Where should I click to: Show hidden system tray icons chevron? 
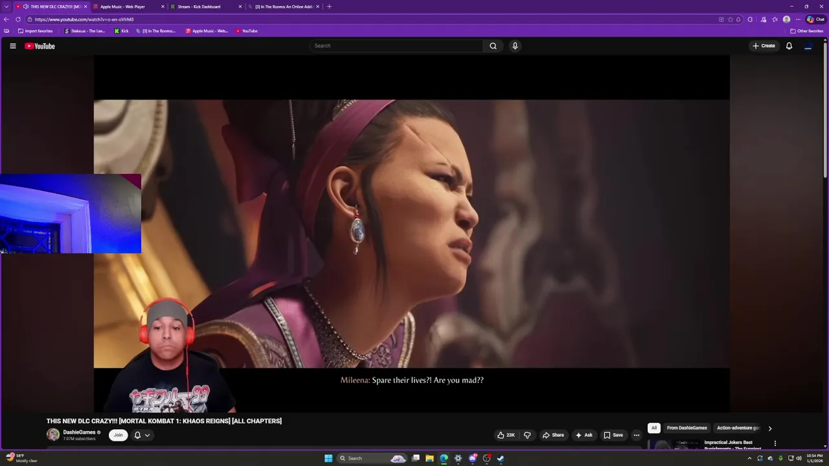pos(749,458)
